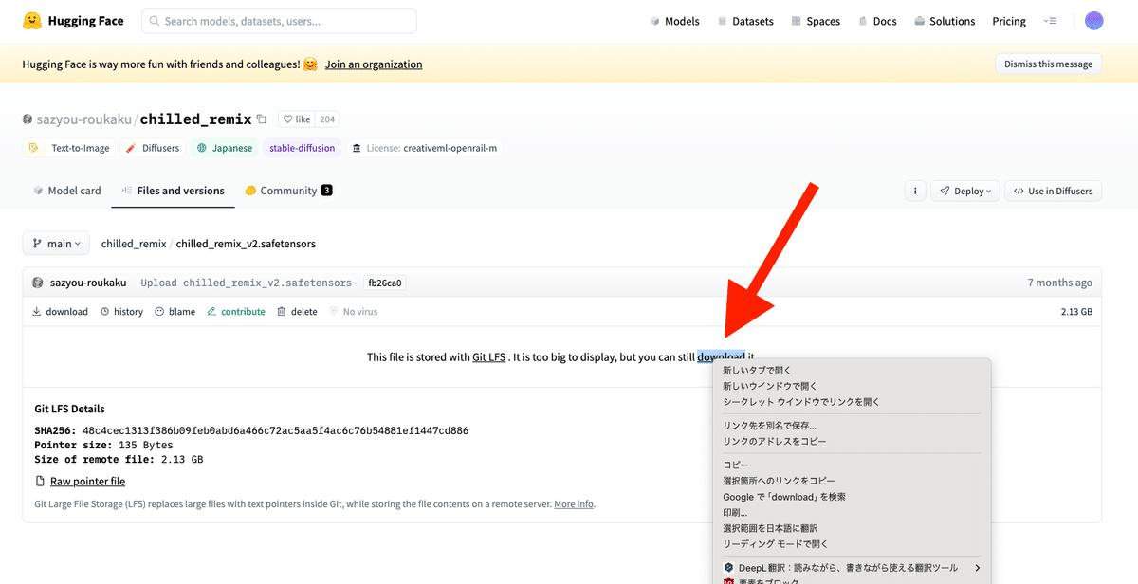This screenshot has height=584, width=1138.
Task: Select the stable-diffusion tag
Action: (302, 148)
